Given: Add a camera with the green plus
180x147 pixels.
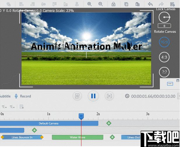Looking at the screenshot, I should coord(109,123).
